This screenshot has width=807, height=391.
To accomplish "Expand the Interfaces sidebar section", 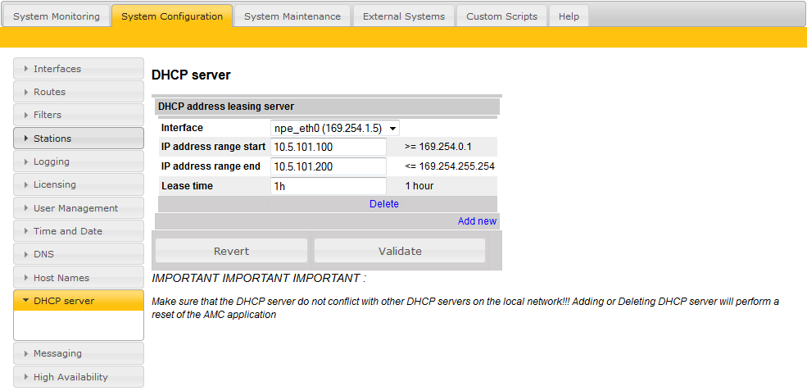I will tap(79, 69).
